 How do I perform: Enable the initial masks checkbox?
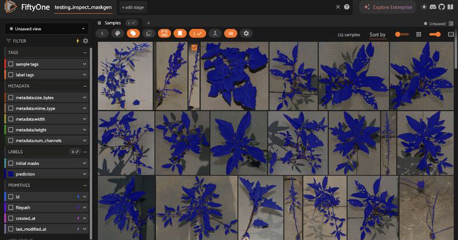[11, 163]
